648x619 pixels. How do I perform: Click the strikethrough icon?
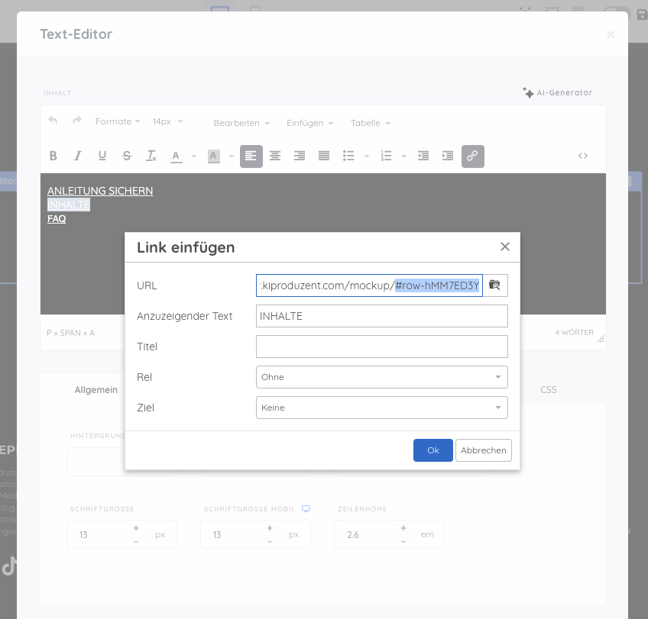127,156
